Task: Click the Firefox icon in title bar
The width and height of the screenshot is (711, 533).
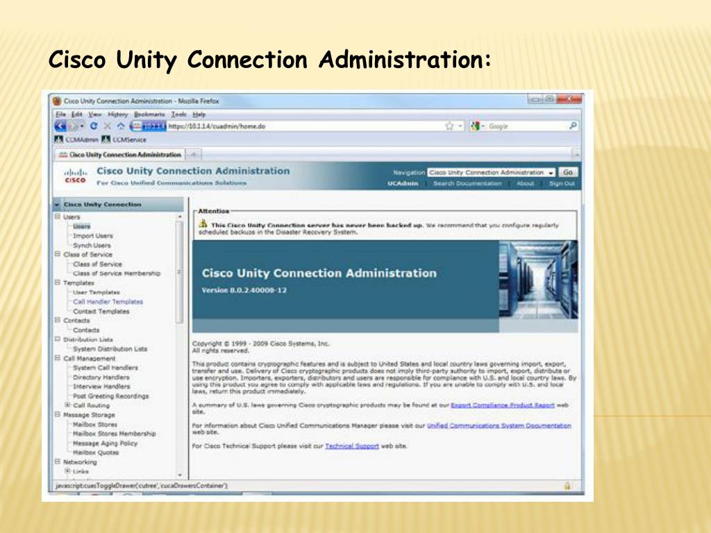Action: coord(57,101)
